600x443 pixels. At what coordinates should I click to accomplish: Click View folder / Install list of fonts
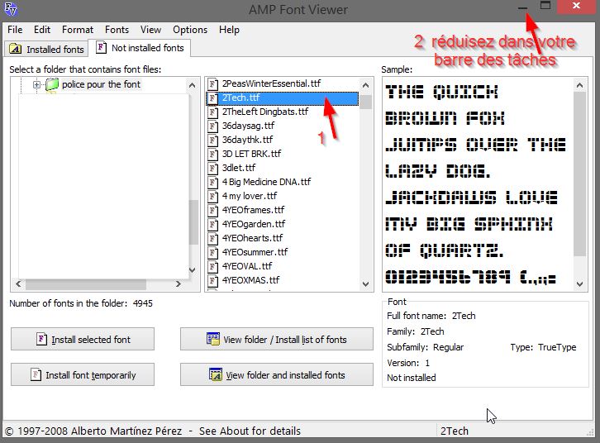pos(276,339)
